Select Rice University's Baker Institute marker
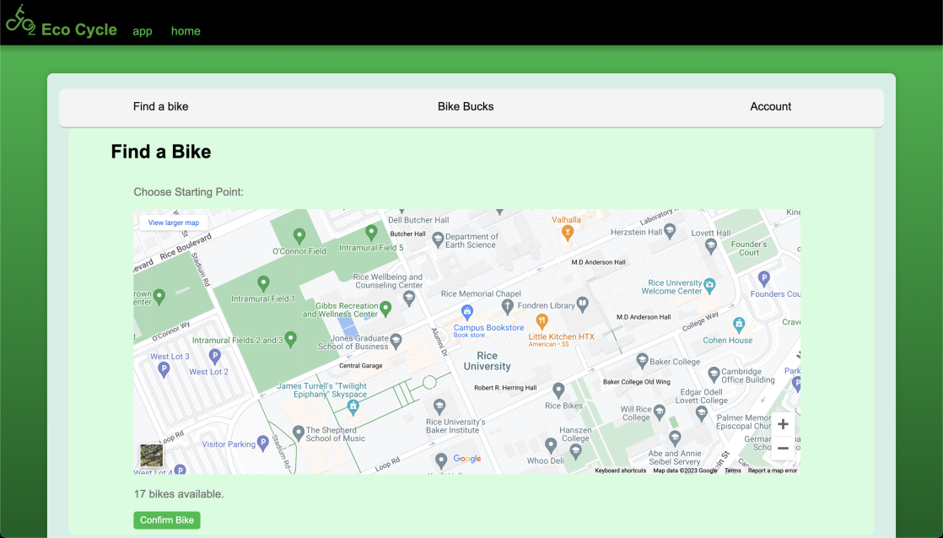The height and width of the screenshot is (538, 943). point(439,406)
